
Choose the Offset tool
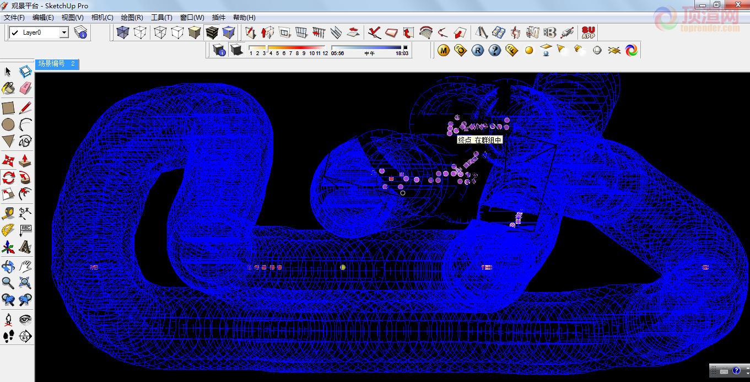(25, 194)
